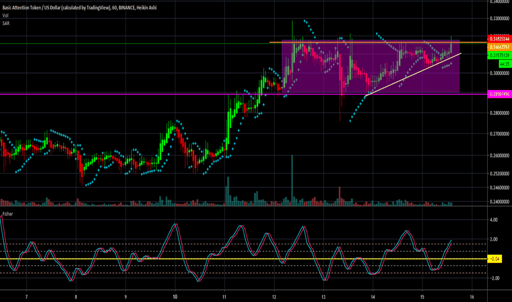Click date 9 on the time axis
512x302 pixels.
125,297
